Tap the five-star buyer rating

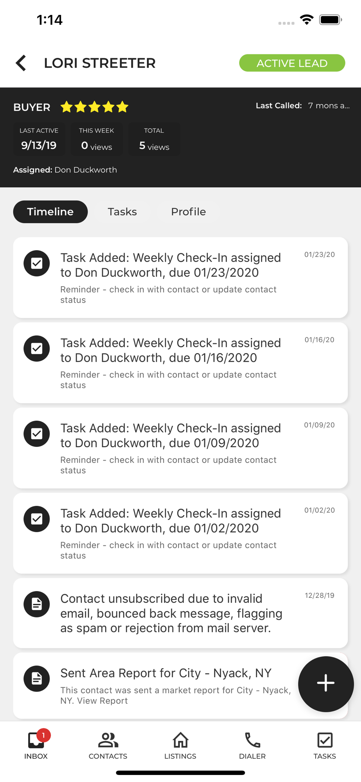tap(95, 107)
